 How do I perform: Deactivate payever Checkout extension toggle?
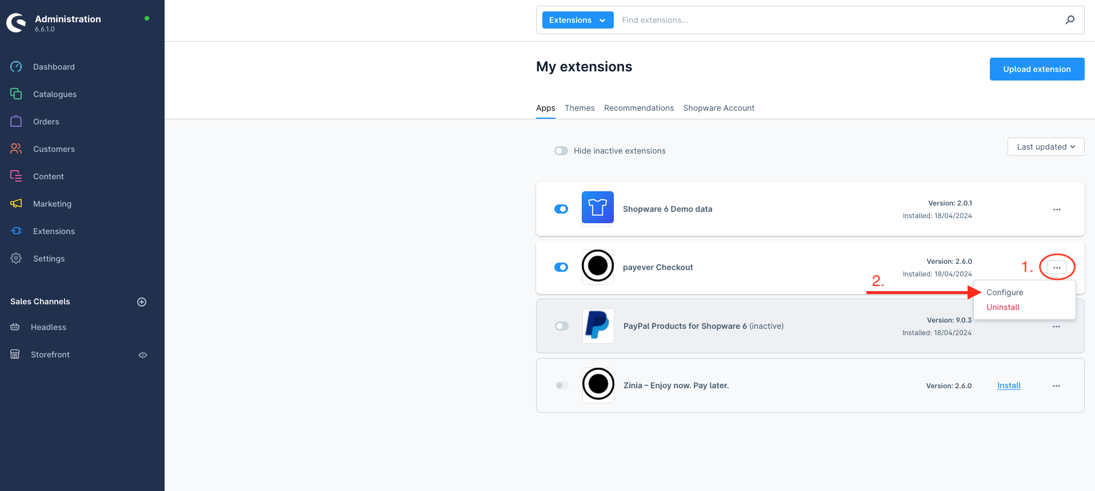[x=561, y=267]
